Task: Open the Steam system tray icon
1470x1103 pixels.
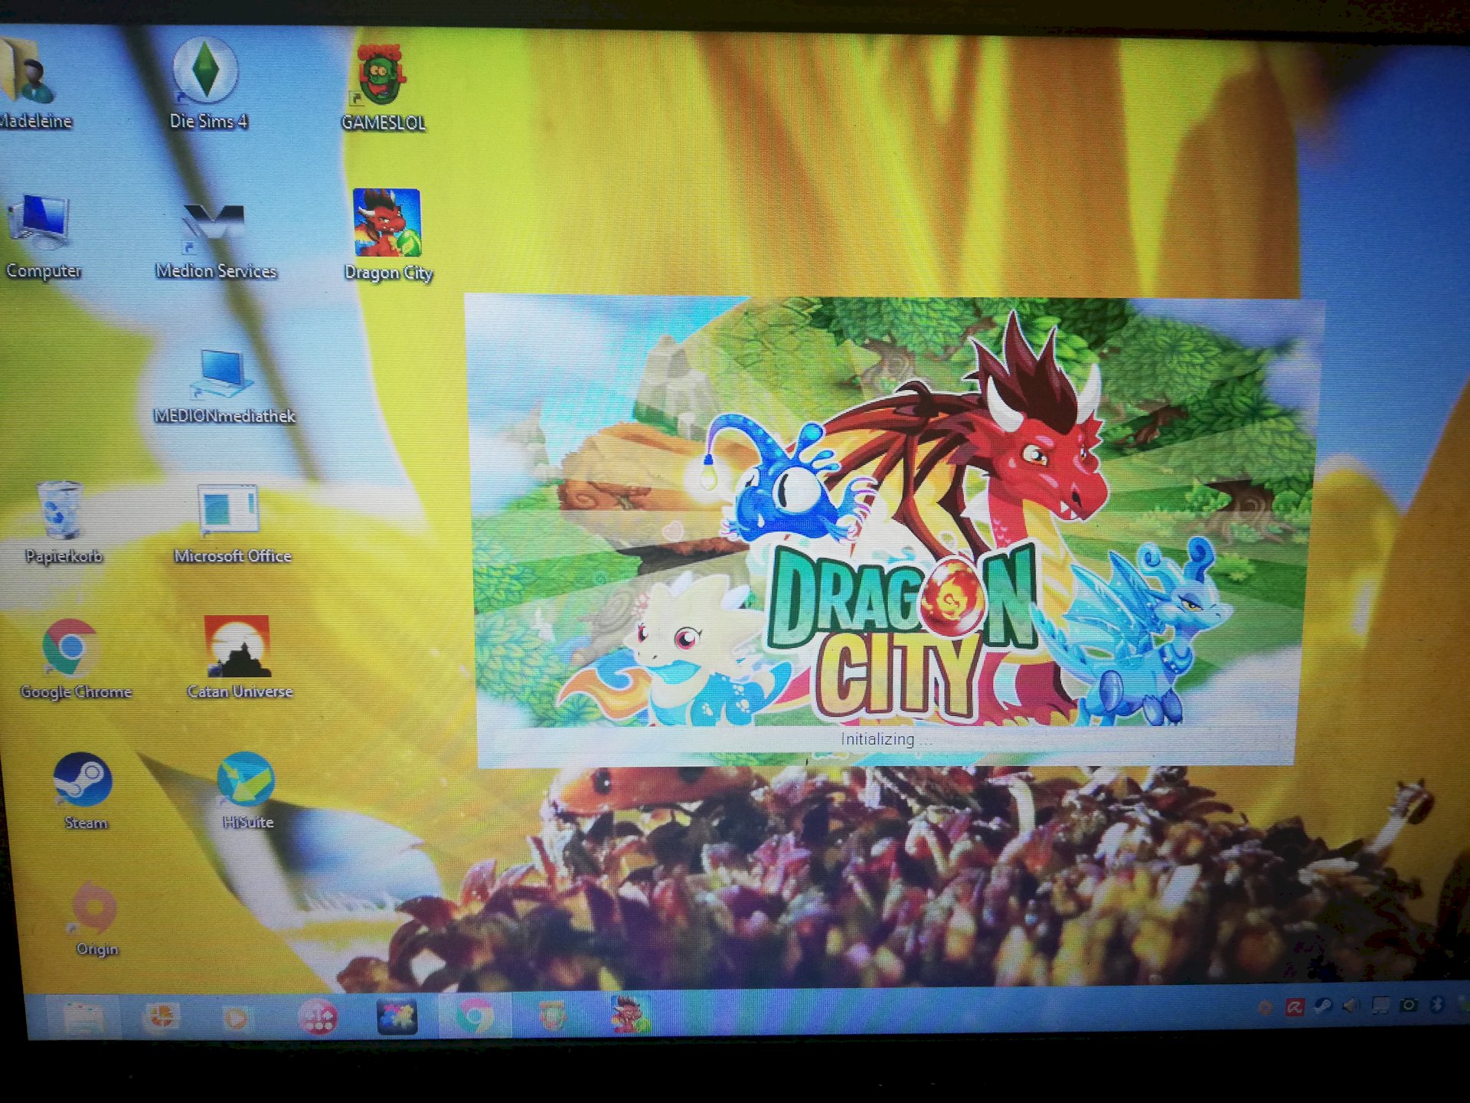Action: point(1322,1006)
